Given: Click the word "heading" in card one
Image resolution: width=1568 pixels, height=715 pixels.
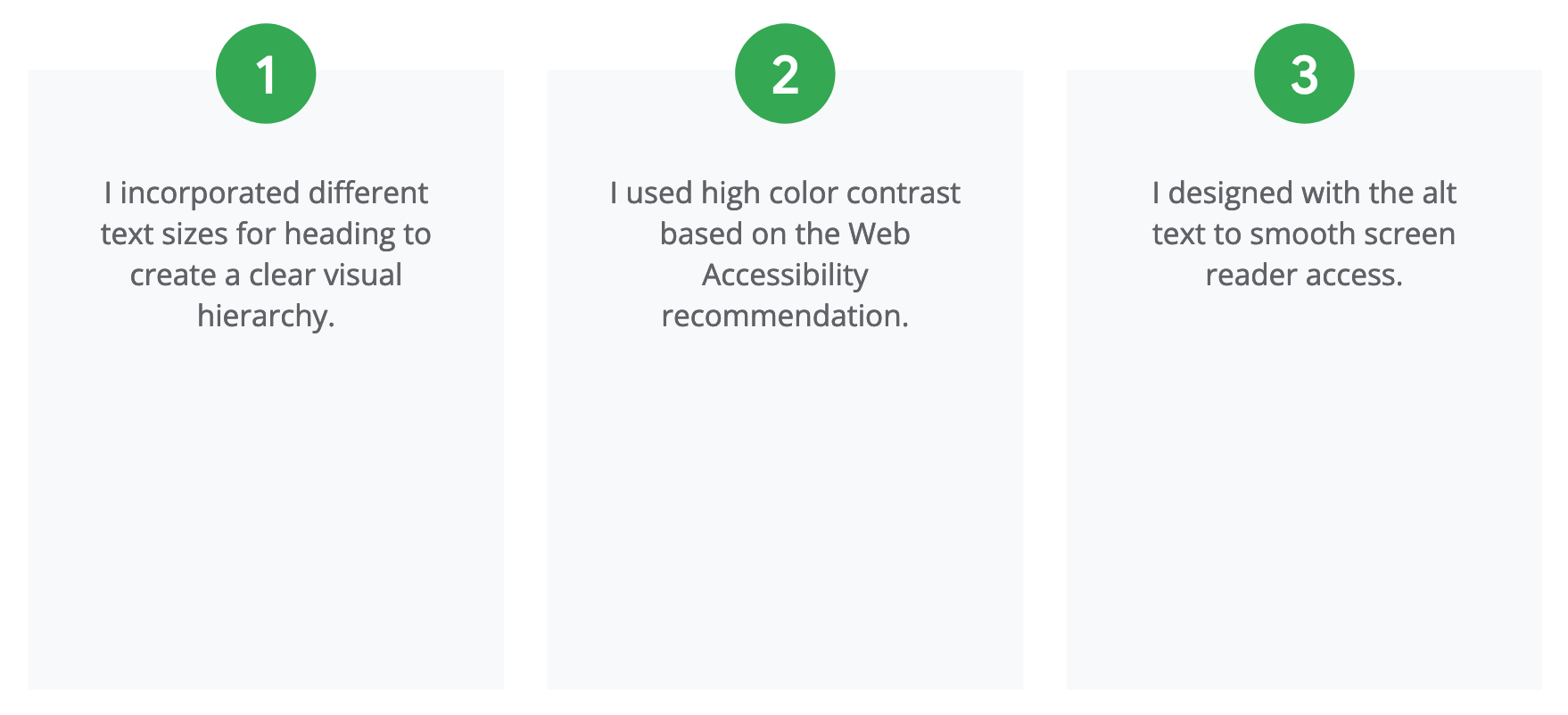Looking at the screenshot, I should (x=340, y=234).
